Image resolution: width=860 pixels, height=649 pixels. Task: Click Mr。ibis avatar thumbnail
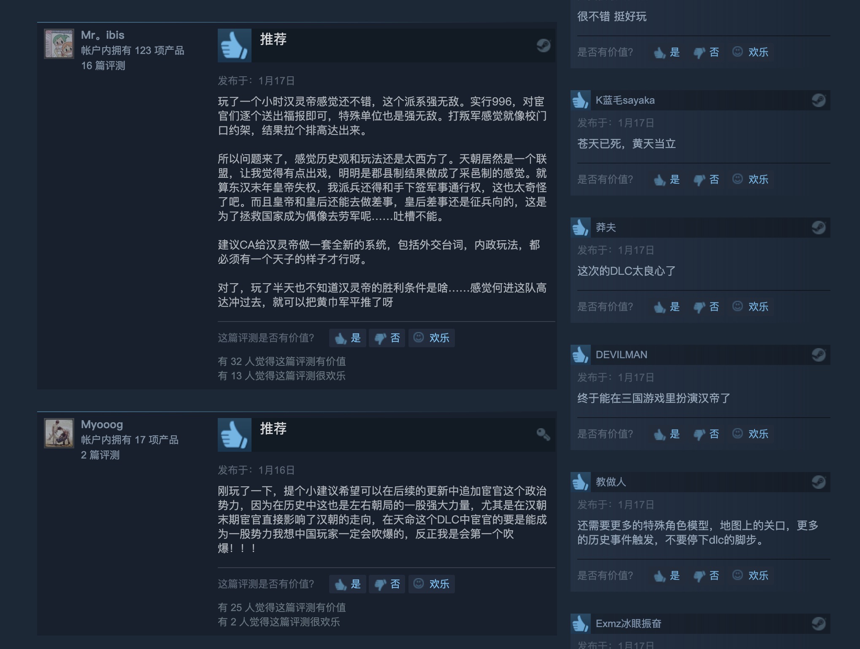pos(59,43)
